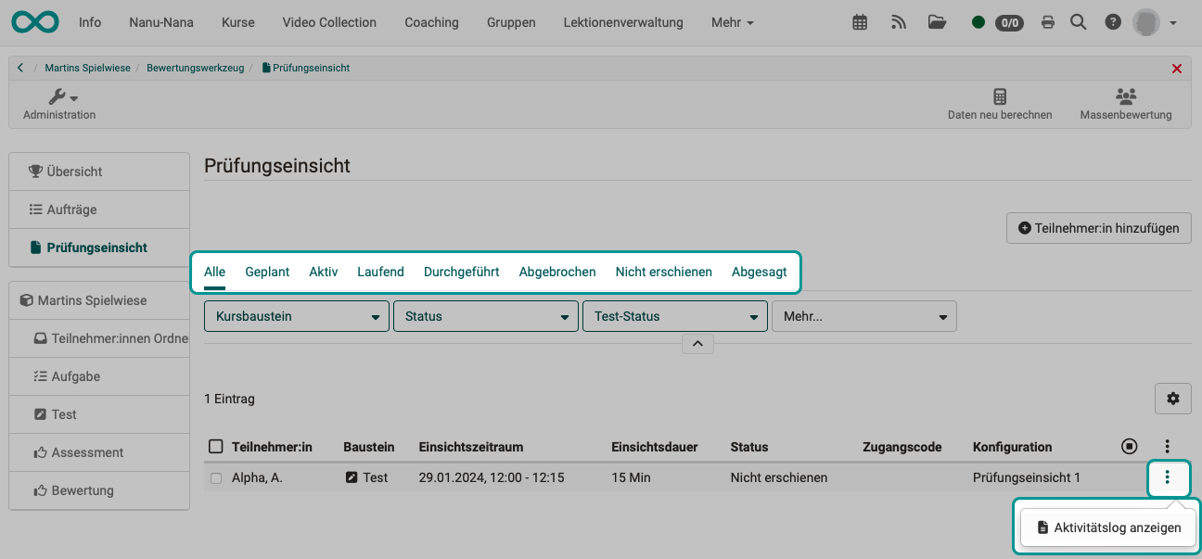Open the table settings gear icon

click(x=1172, y=399)
